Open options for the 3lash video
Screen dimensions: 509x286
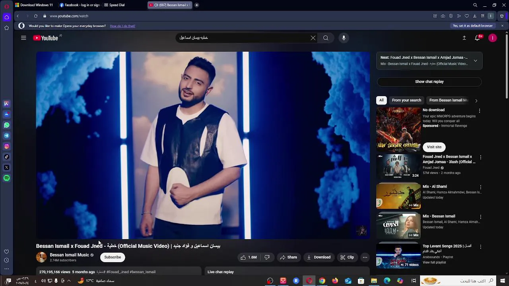pos(480,157)
